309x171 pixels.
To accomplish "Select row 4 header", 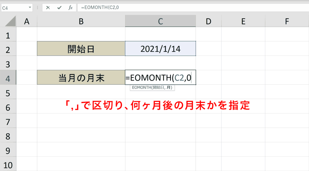I will (x=8, y=79).
